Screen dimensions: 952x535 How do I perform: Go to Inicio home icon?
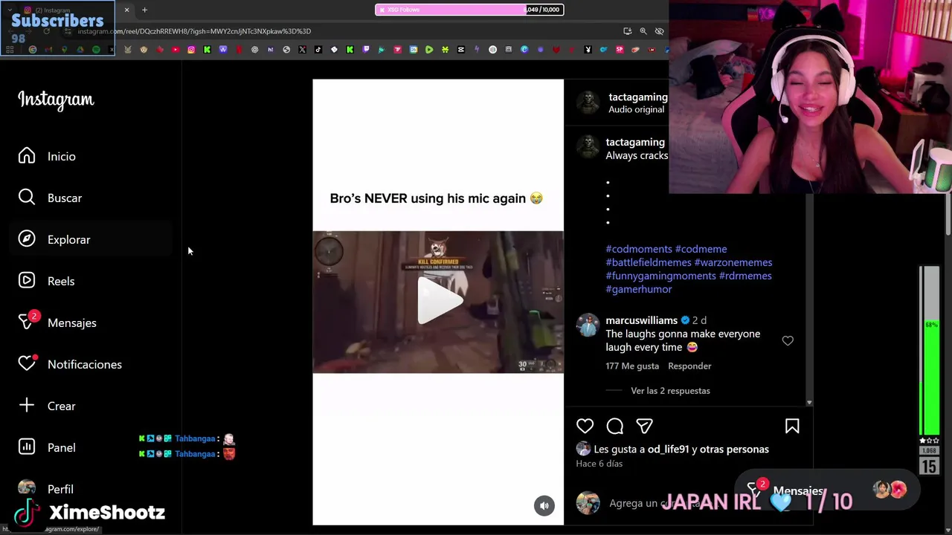coord(27,156)
